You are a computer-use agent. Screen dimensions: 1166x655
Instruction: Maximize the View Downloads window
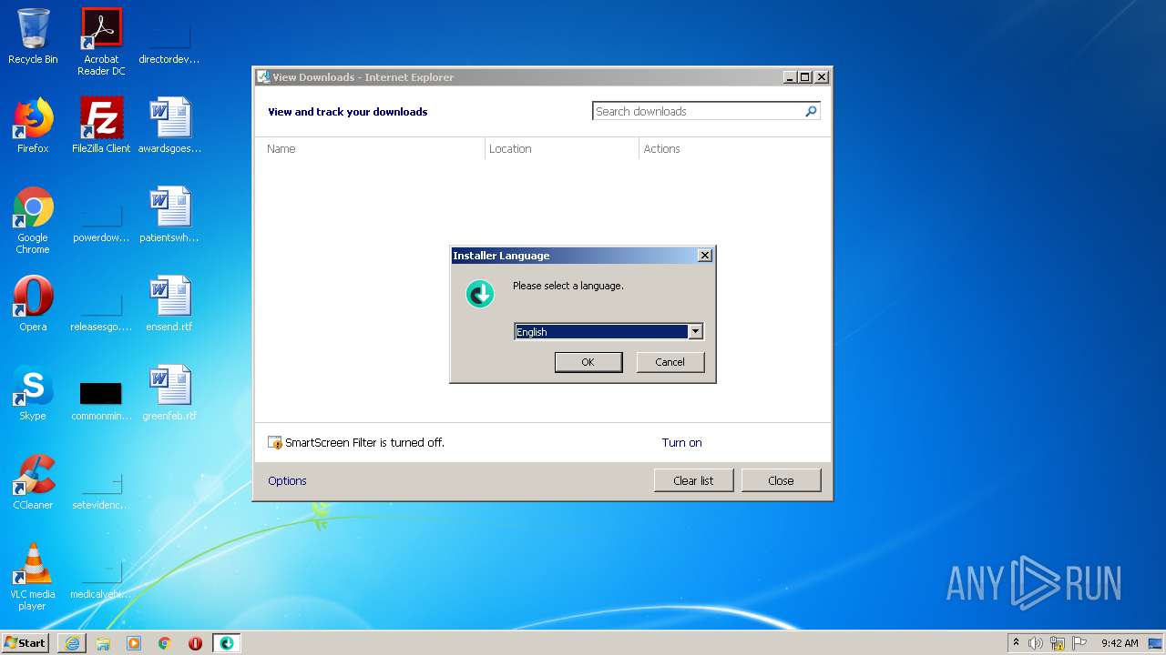click(805, 77)
